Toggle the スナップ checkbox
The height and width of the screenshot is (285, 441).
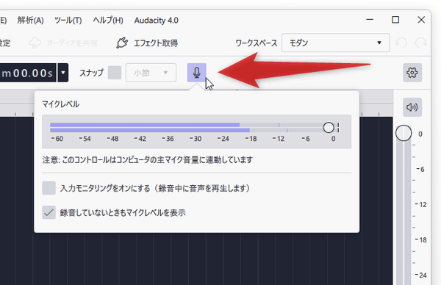click(115, 73)
